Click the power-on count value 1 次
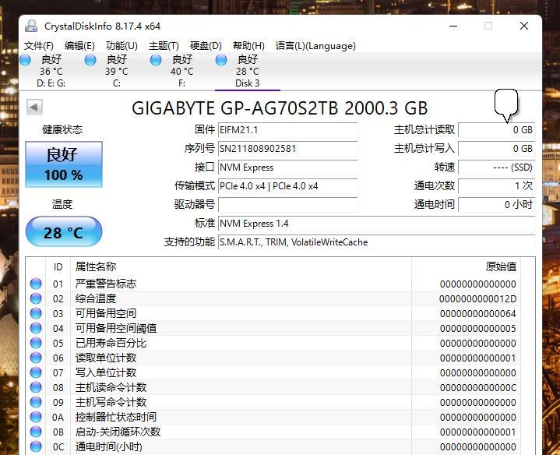This screenshot has height=455, width=560. pyautogui.click(x=496, y=186)
